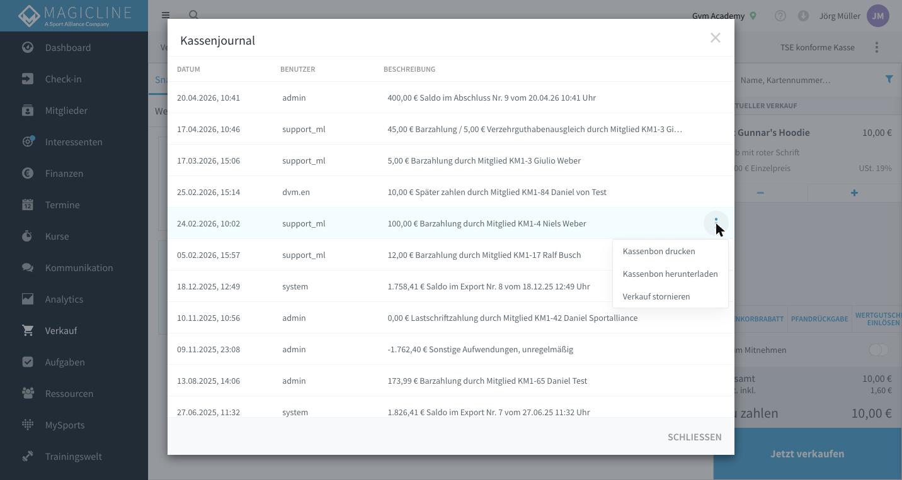Click the Kurse stopwatch icon
This screenshot has width=902, height=480.
28,236
